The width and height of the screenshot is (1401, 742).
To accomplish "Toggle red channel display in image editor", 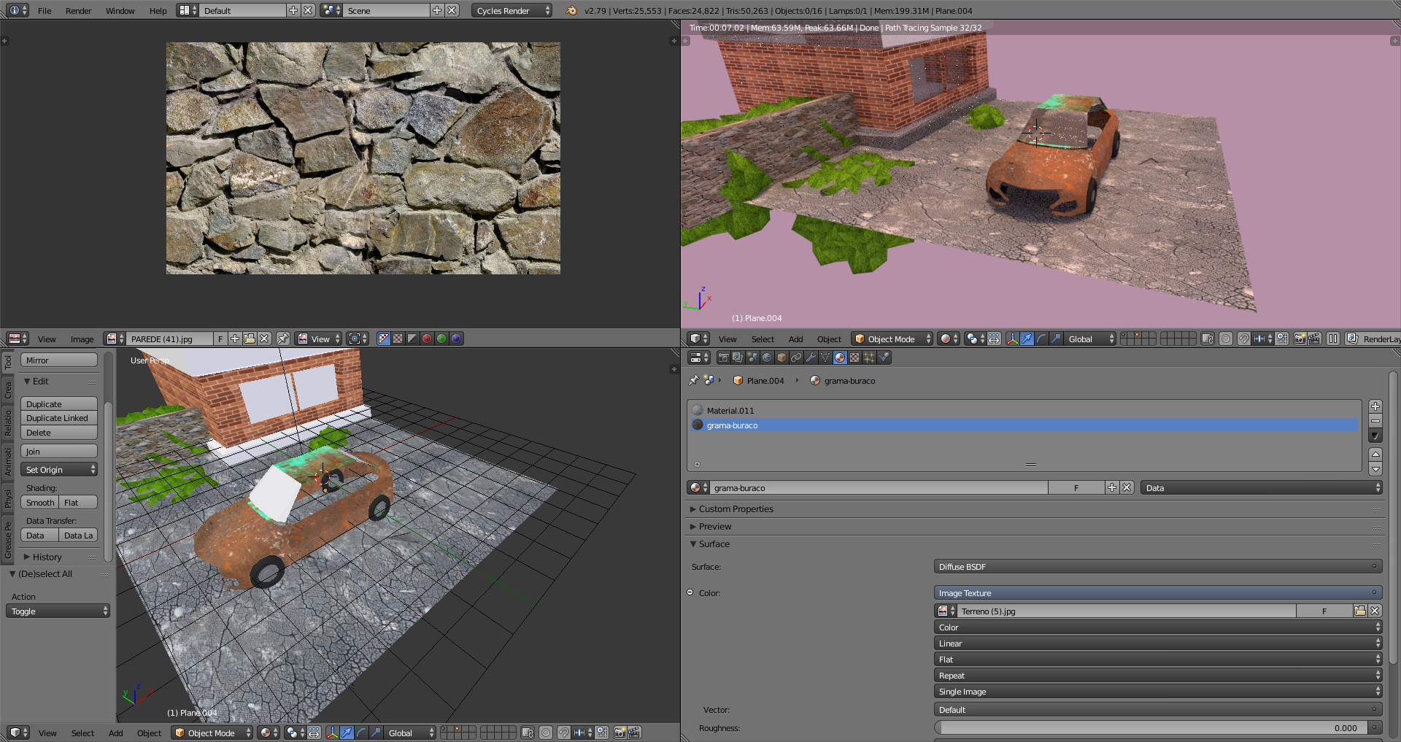I will tap(427, 339).
